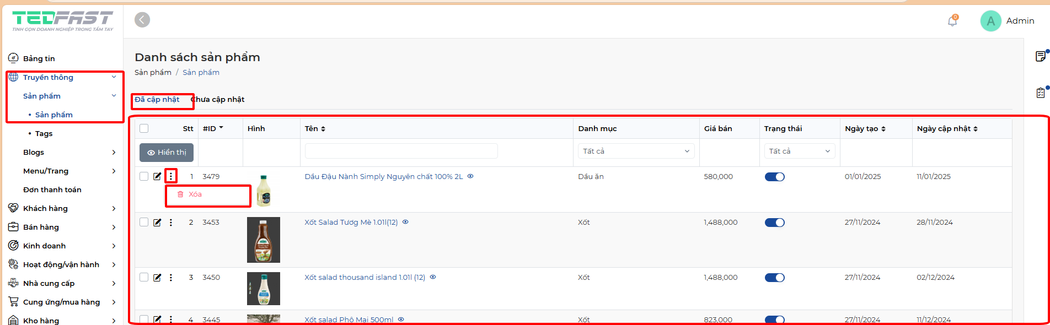Check the select-all checkbox in table header

[144, 128]
